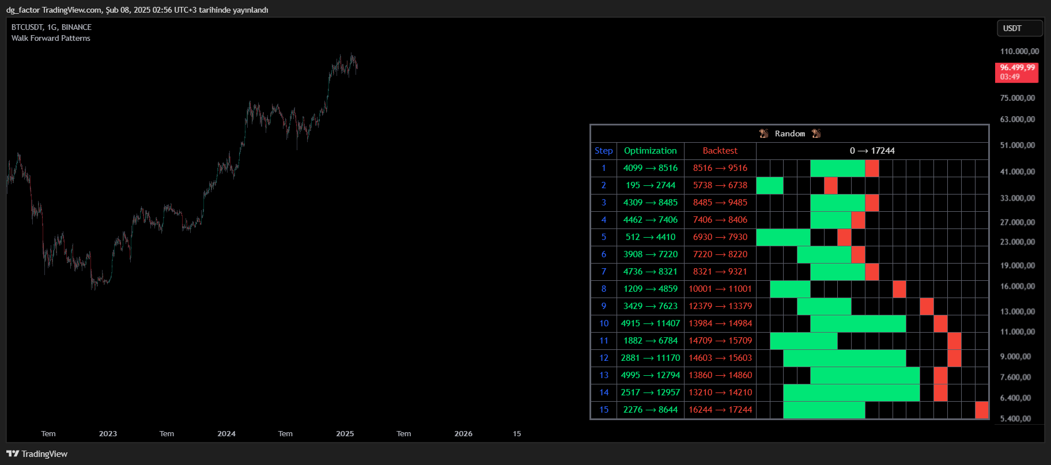Screen dimensions: 1051x465
Task: Click backtest cell 8485 ⟶ 9485
Action: pyautogui.click(x=720, y=203)
